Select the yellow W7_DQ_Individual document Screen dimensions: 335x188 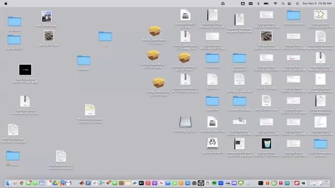click(x=90, y=110)
